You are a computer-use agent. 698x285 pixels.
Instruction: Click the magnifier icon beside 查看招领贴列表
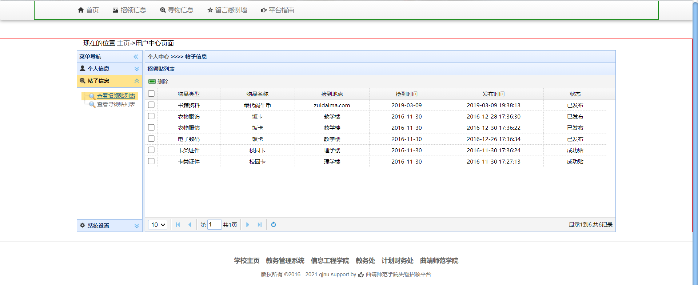pyautogui.click(x=92, y=96)
